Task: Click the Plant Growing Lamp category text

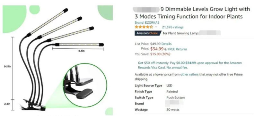Action: click(x=181, y=33)
